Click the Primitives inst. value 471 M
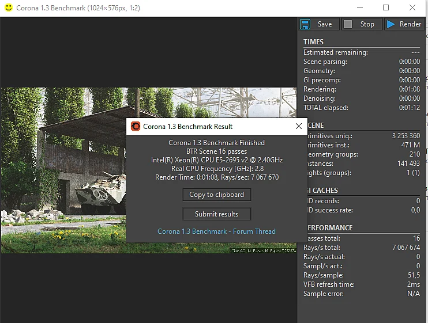 tap(411, 145)
